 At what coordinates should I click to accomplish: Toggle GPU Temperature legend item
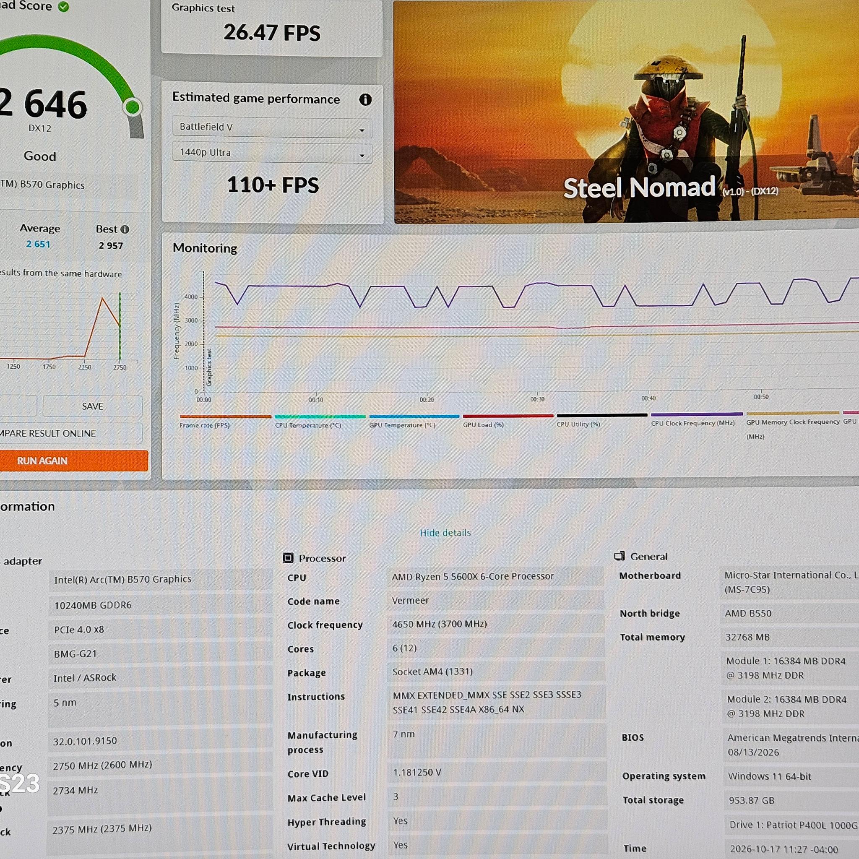point(414,421)
